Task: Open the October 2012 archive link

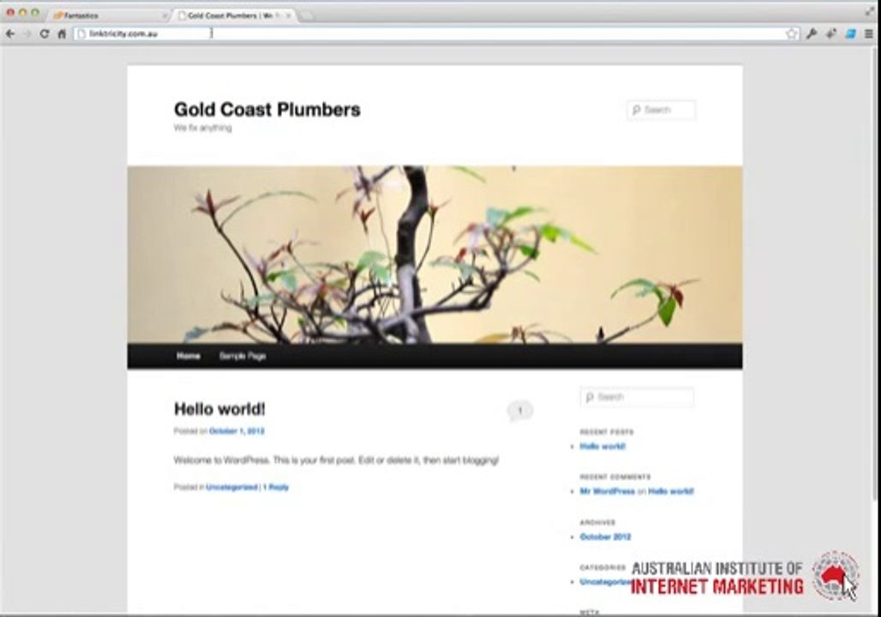Action: pos(605,536)
